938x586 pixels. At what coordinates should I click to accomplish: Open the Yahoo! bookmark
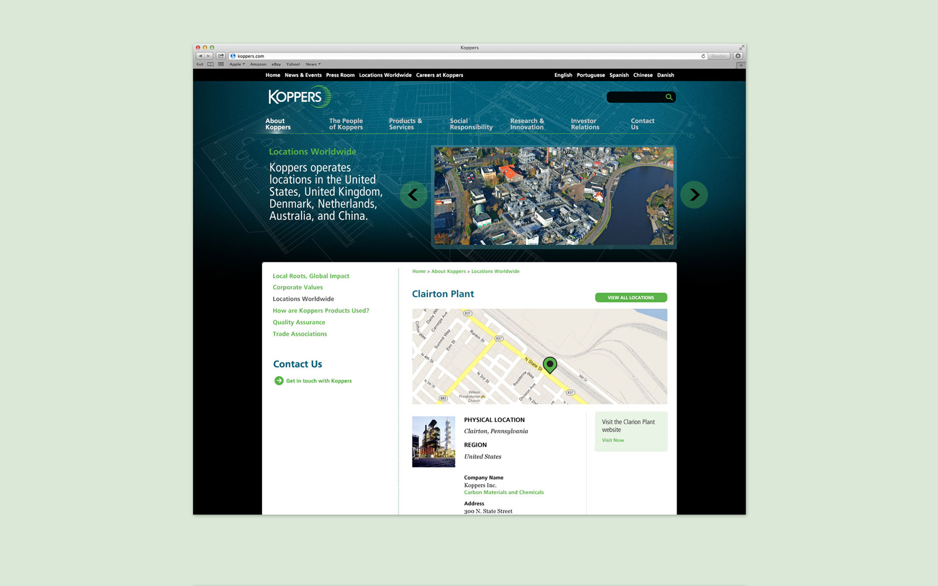coord(293,64)
